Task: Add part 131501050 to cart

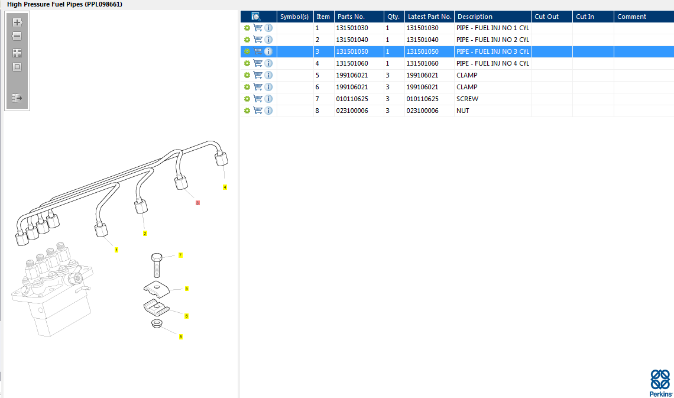Action: (258, 51)
